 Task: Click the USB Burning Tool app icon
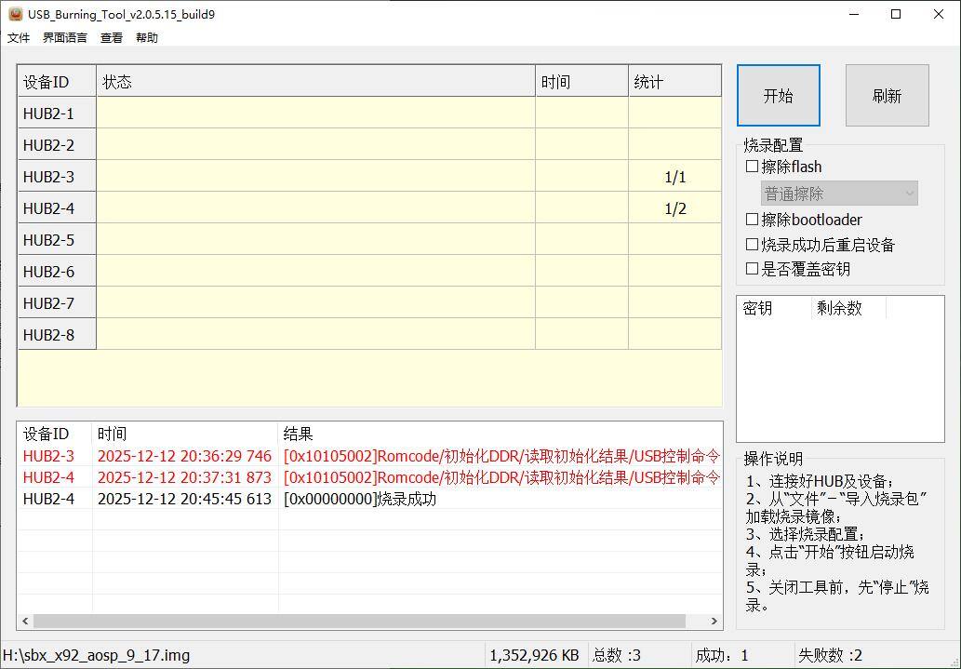tap(15, 14)
